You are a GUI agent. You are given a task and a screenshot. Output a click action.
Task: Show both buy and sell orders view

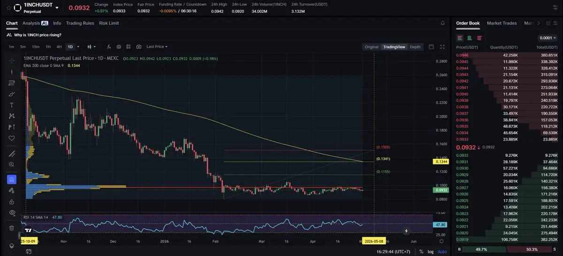[460, 38]
